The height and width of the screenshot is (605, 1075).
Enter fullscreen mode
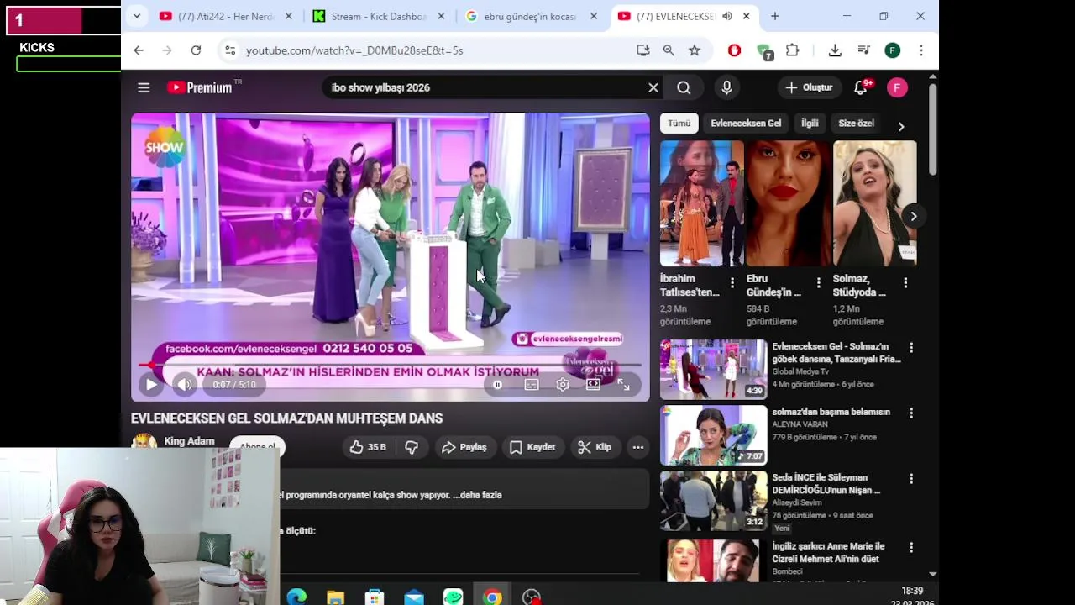pos(624,385)
